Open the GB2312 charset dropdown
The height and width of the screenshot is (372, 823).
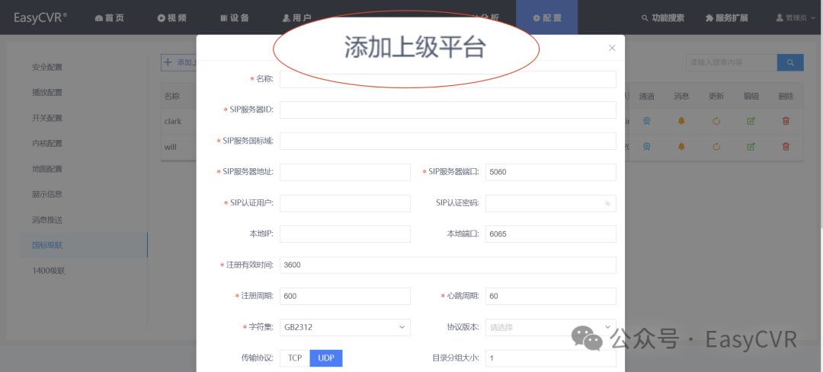345,327
